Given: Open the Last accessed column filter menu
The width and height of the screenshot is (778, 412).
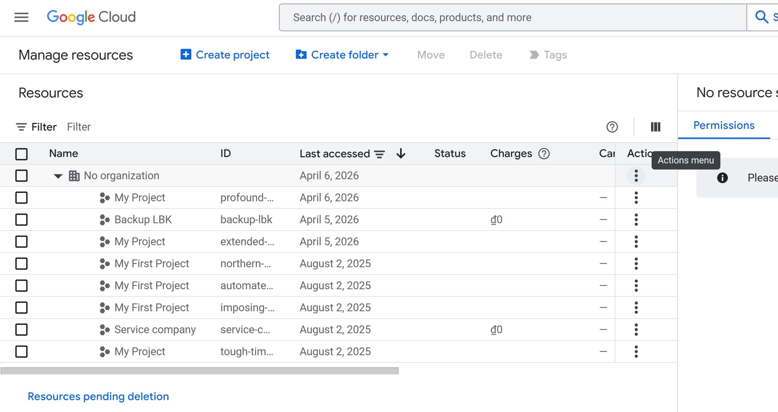Looking at the screenshot, I should click(379, 154).
